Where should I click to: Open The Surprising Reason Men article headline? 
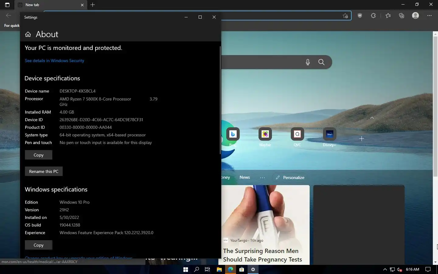[x=262, y=255]
